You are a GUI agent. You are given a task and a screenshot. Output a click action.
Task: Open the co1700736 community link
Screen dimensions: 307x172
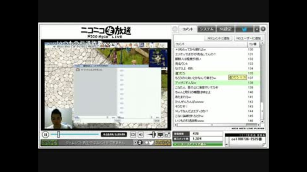pyautogui.click(x=246, y=139)
